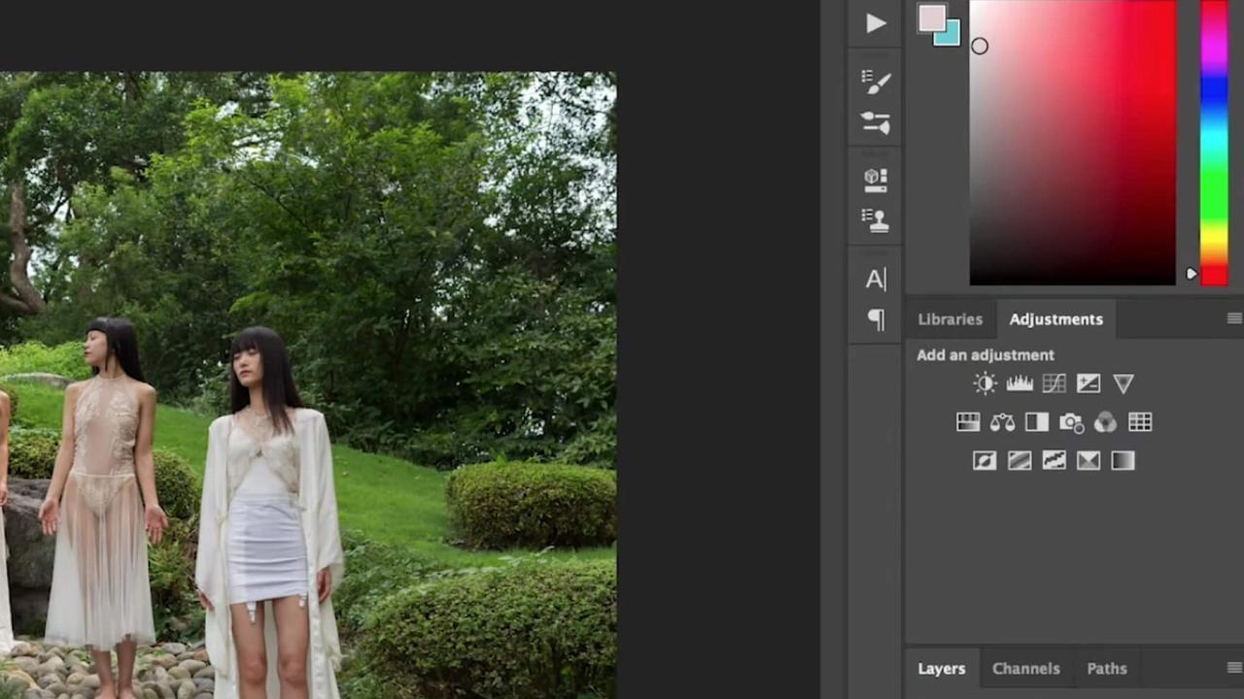The height and width of the screenshot is (699, 1244).
Task: Add a Photo Filter adjustment
Action: 1071,422
